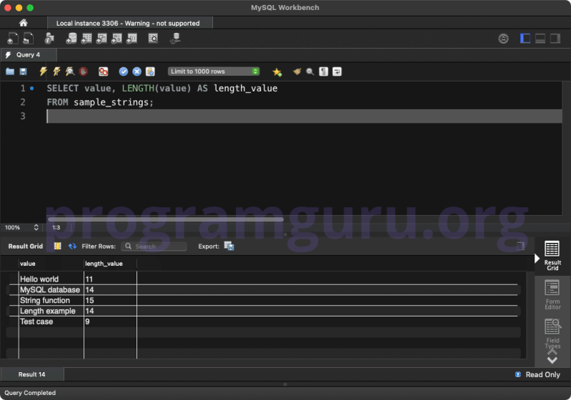This screenshot has height=400, width=571.
Task: Open the Result 14 tab
Action: click(32, 374)
